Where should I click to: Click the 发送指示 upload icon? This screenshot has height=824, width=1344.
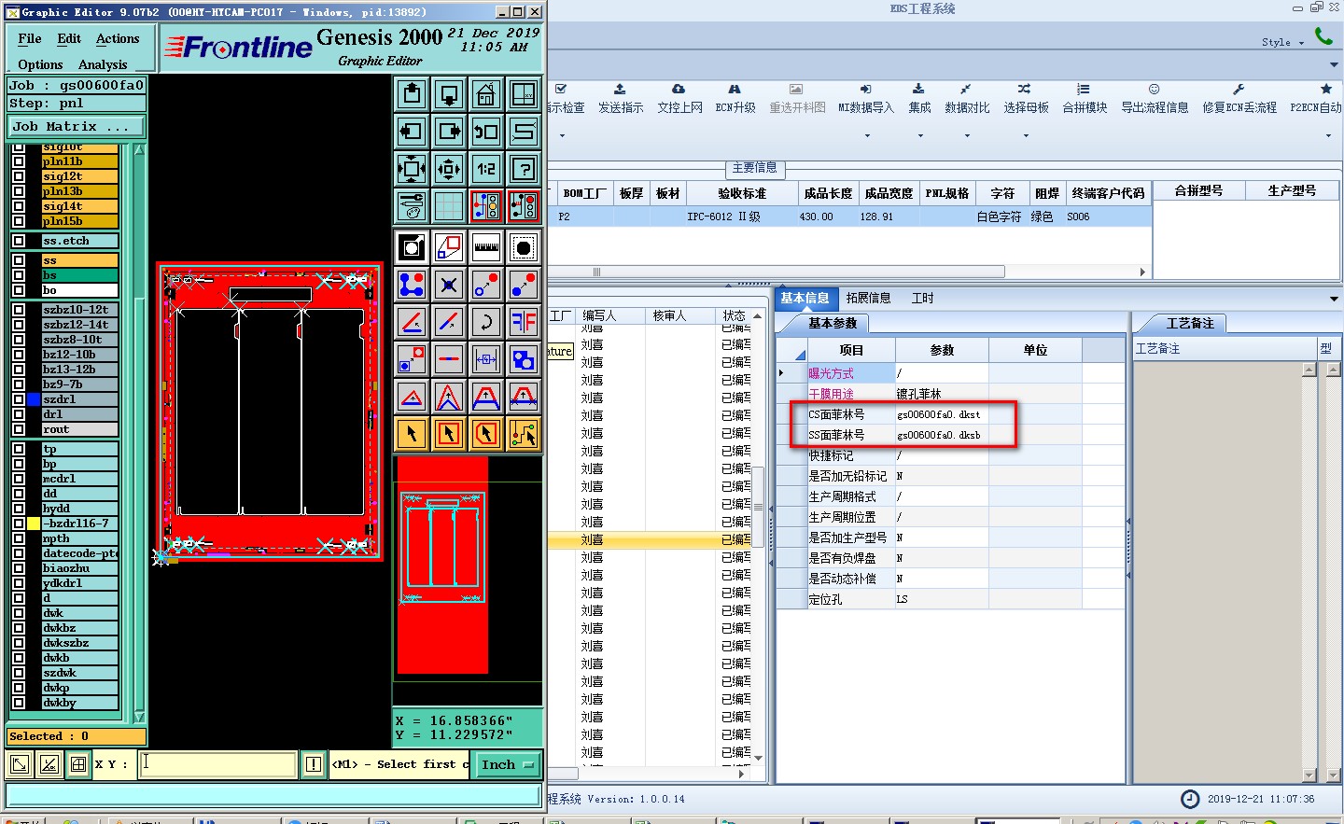(x=620, y=89)
